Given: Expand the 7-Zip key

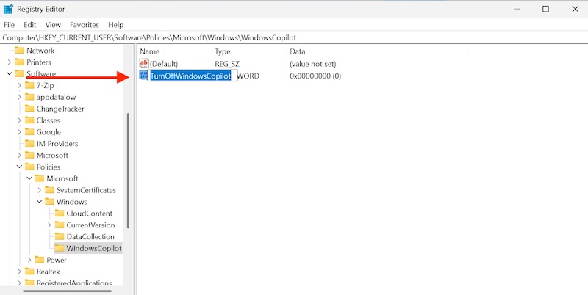Looking at the screenshot, I should pyautogui.click(x=20, y=85).
